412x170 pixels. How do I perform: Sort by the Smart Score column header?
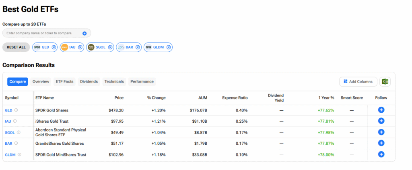pyautogui.click(x=352, y=98)
